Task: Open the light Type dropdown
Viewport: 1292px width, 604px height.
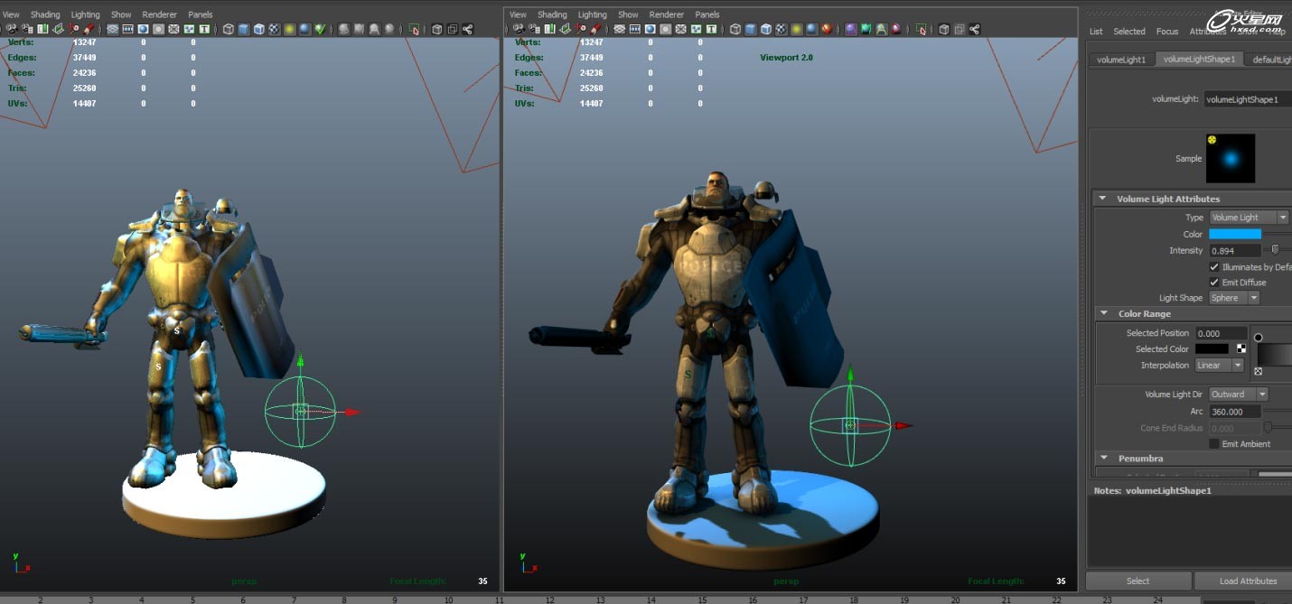Action: click(x=1249, y=218)
